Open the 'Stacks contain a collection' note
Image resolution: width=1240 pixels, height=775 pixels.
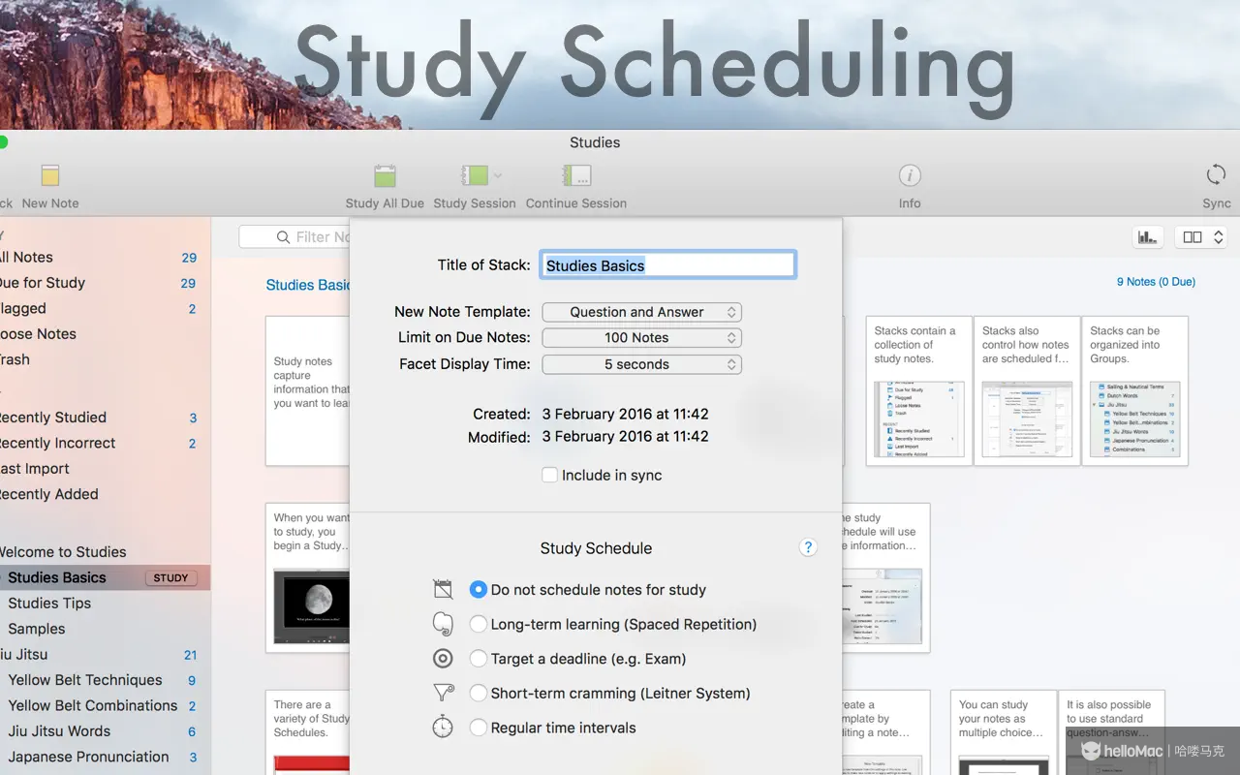918,390
